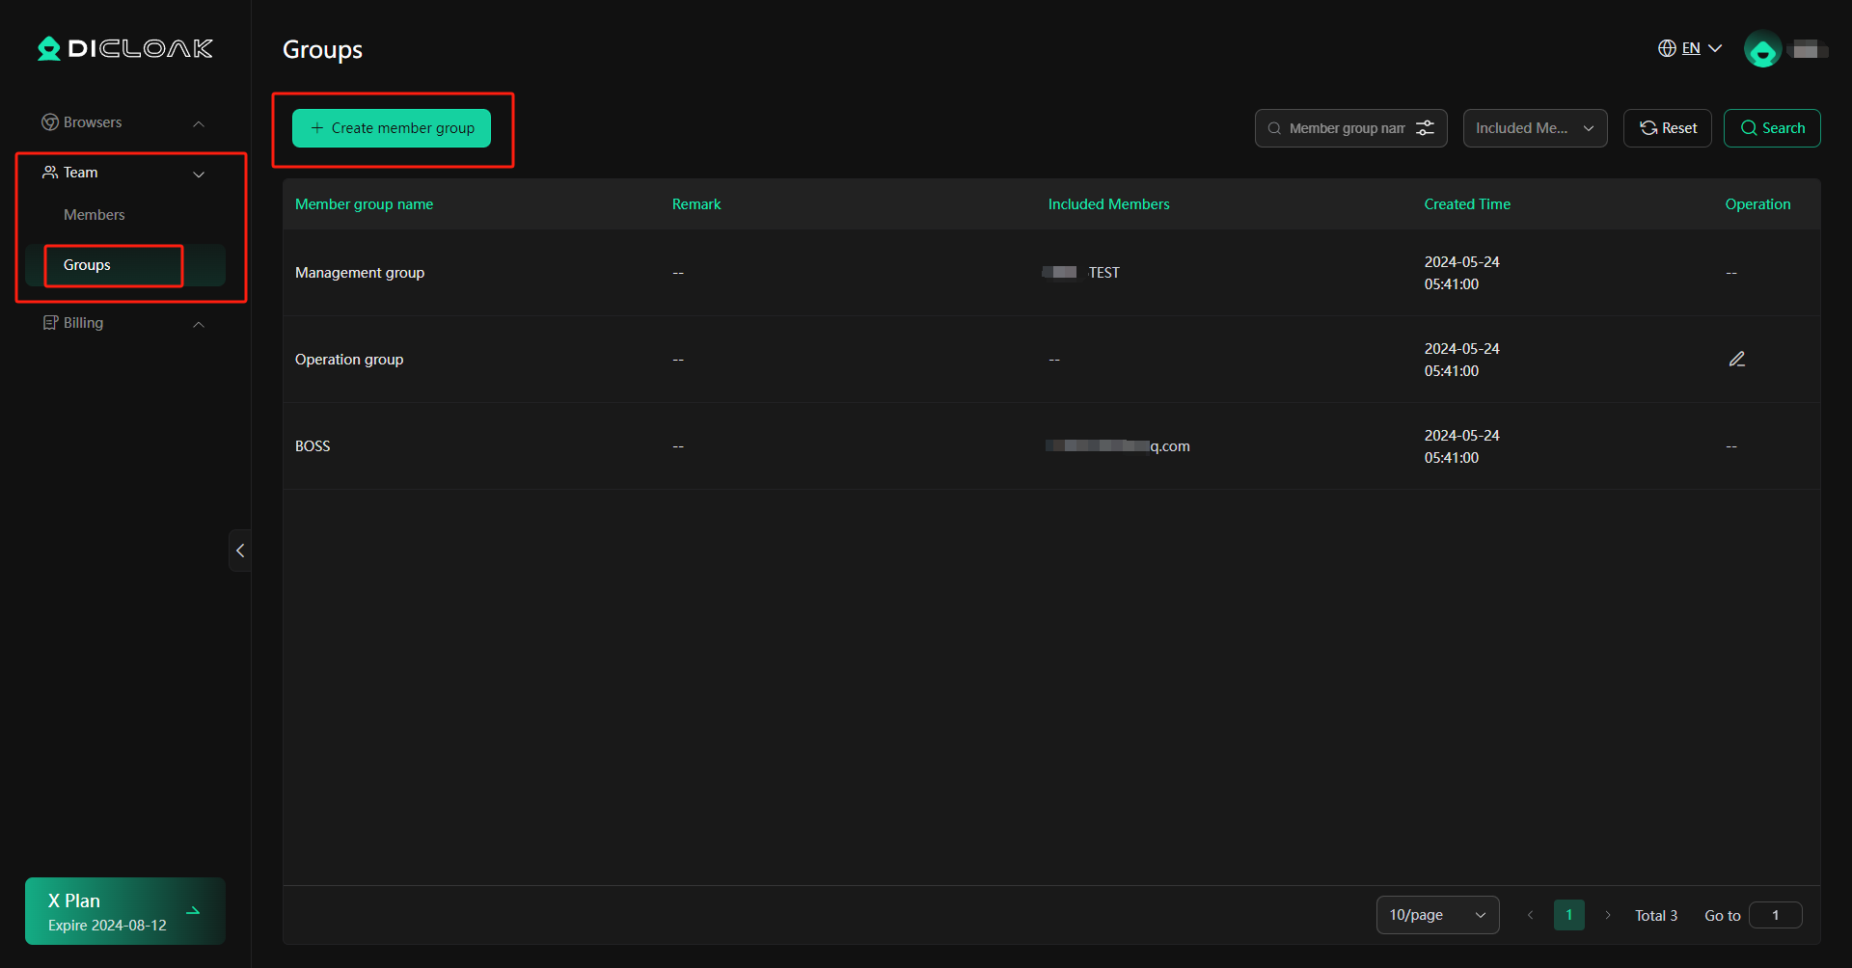Screen dimensions: 1852x968
Task: Click the Search button
Action: click(x=1772, y=127)
